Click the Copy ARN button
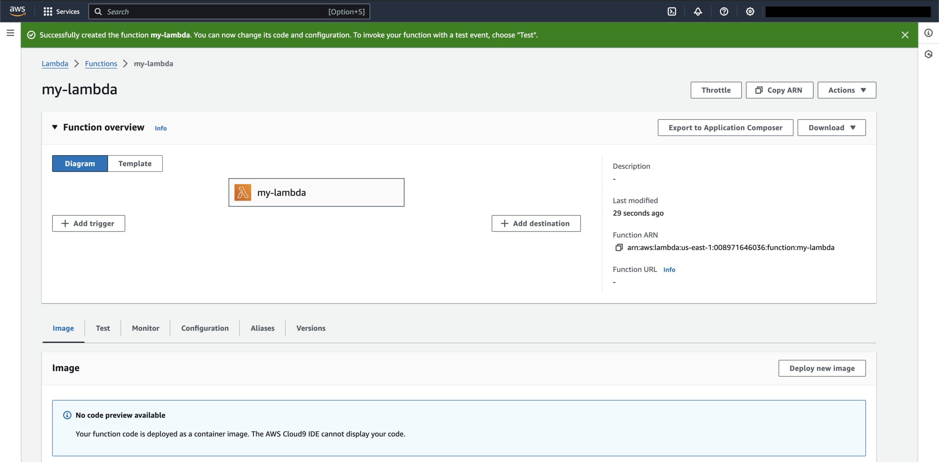This screenshot has height=462, width=939. [x=779, y=90]
